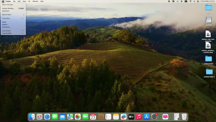
Task: Open Finder from the Dock
Action: click(32, 117)
